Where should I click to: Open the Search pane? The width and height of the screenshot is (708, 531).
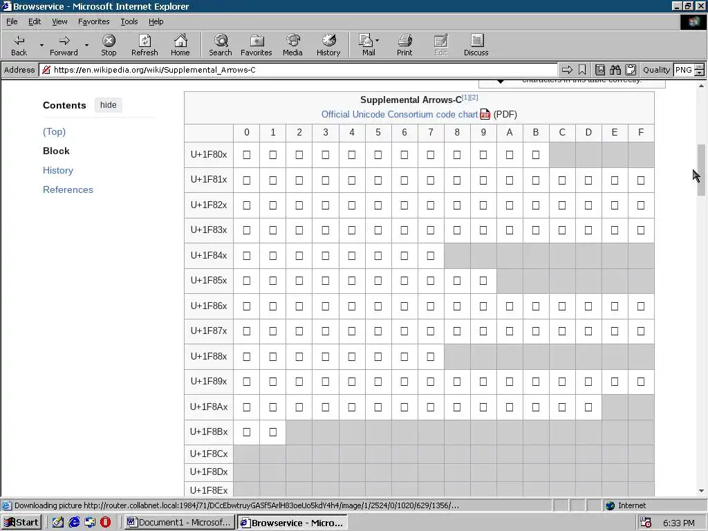click(221, 45)
